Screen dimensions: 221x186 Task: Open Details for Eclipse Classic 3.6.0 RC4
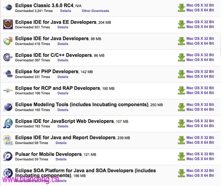(66, 11)
